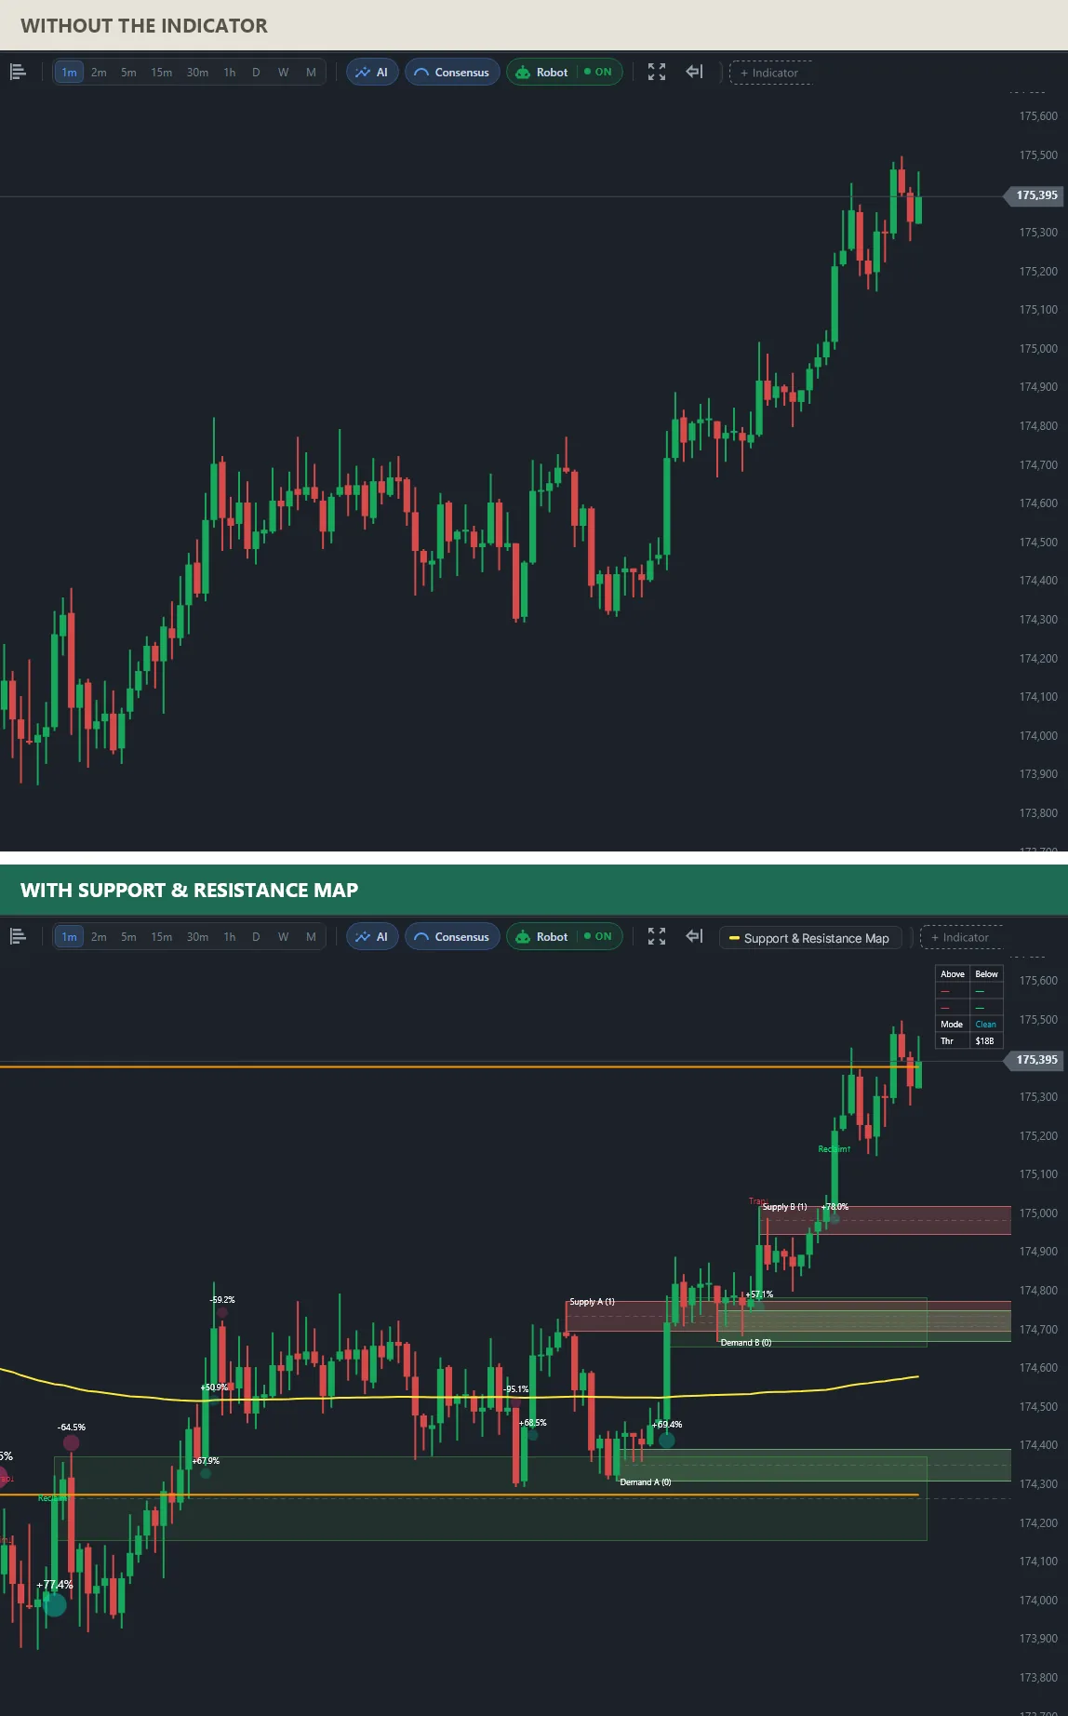Screen dimensions: 1068x1716
Task: Select the 15m timeframe in the Without the Indicator chart
Action: pyautogui.click(x=162, y=73)
